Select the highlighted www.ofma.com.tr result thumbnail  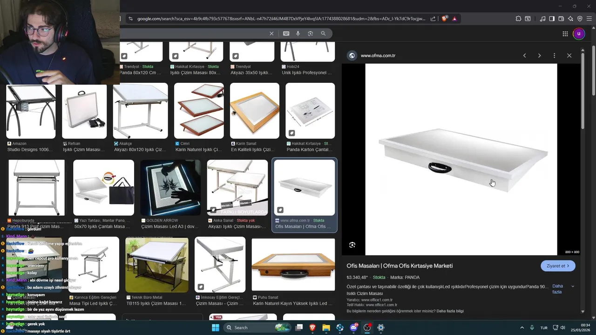pyautogui.click(x=304, y=188)
